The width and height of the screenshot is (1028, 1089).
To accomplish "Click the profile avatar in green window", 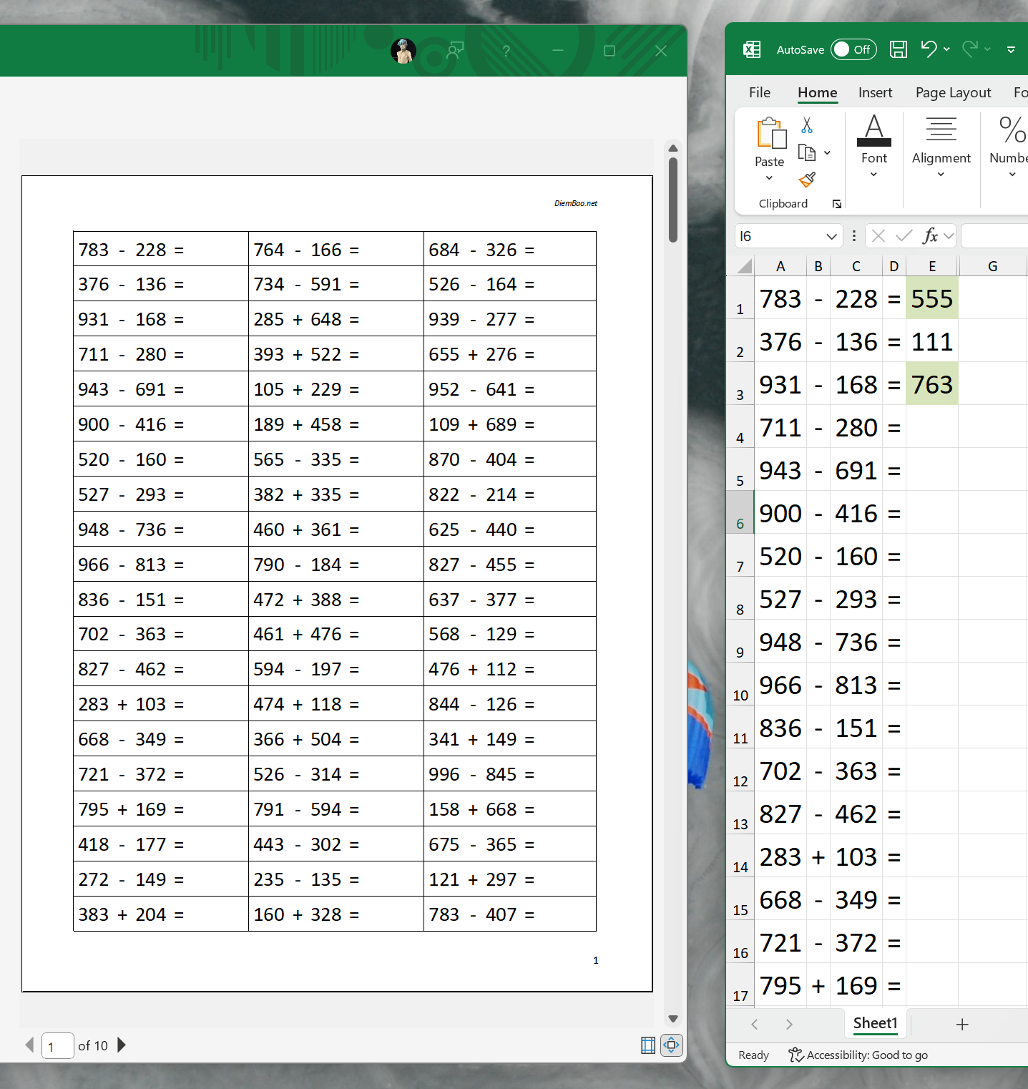I will tap(403, 51).
